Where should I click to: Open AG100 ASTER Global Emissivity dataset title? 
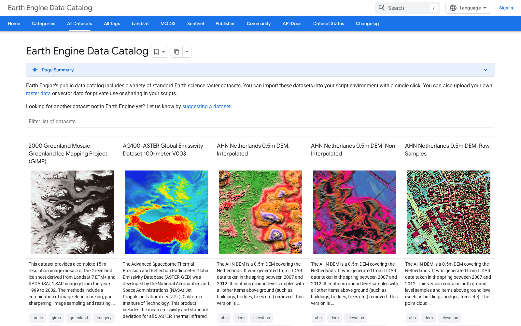coord(163,150)
